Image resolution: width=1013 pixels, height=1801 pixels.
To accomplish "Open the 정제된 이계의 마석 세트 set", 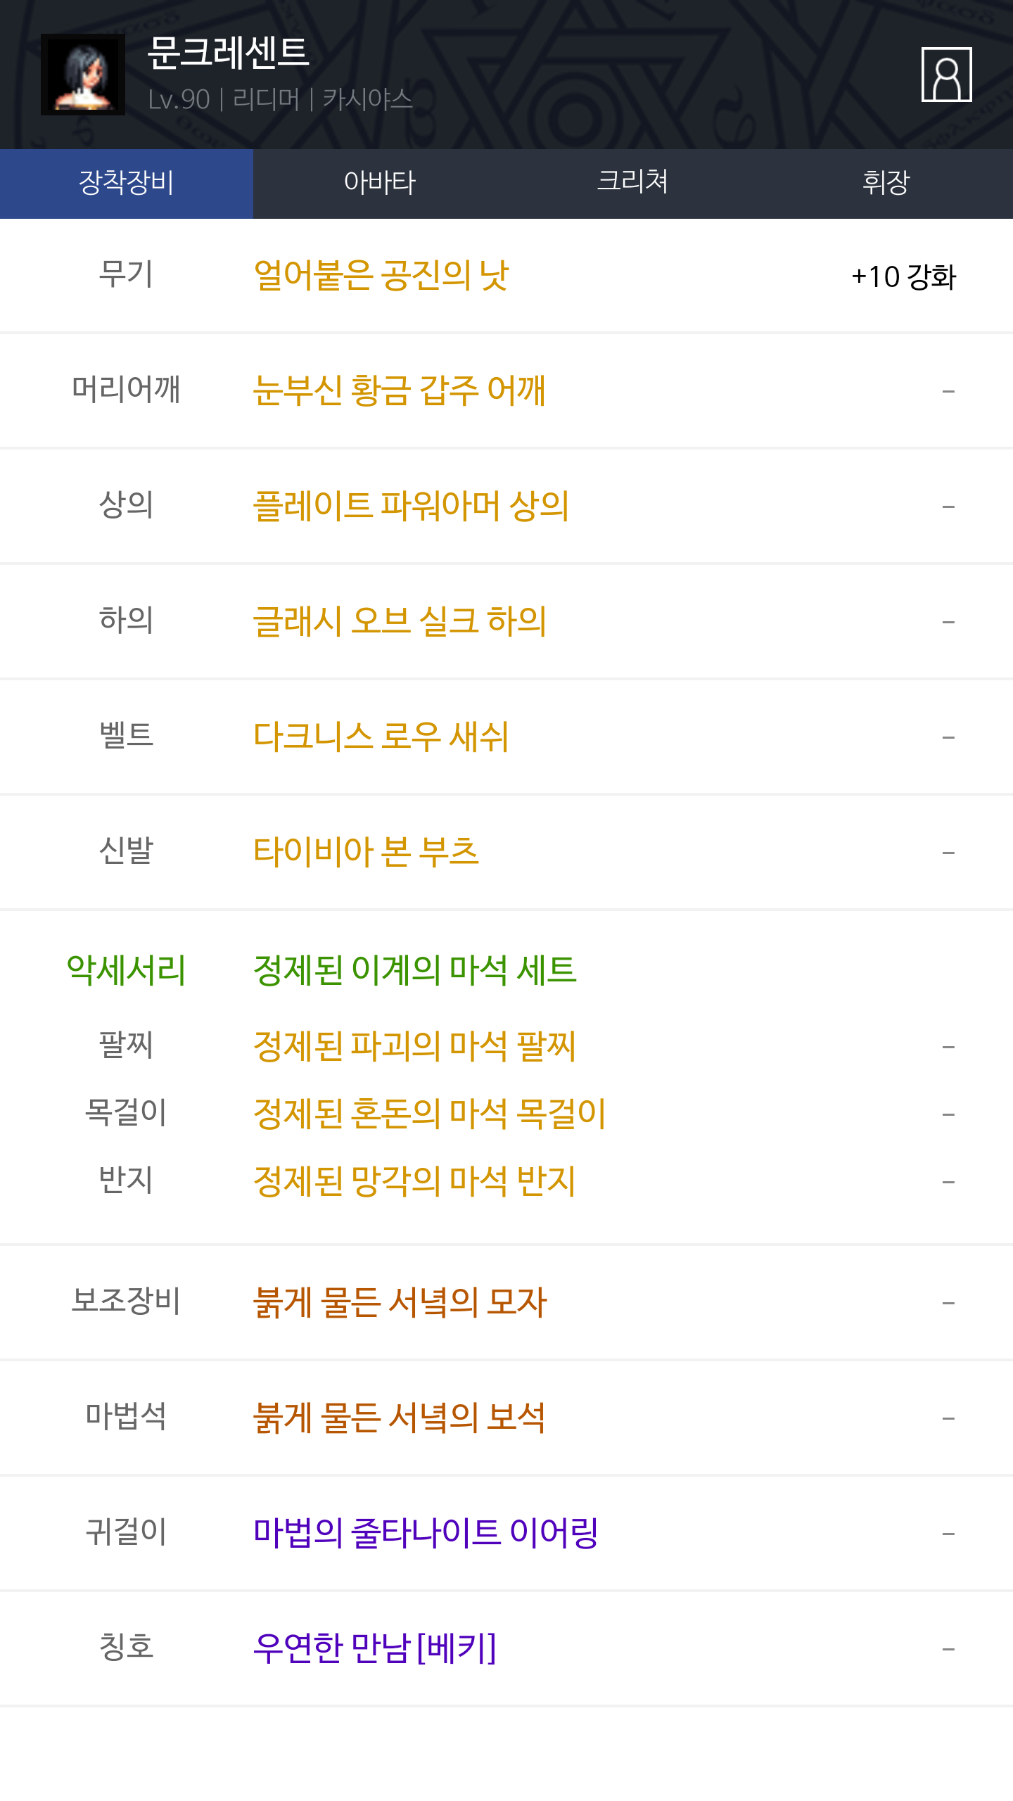I will [415, 970].
